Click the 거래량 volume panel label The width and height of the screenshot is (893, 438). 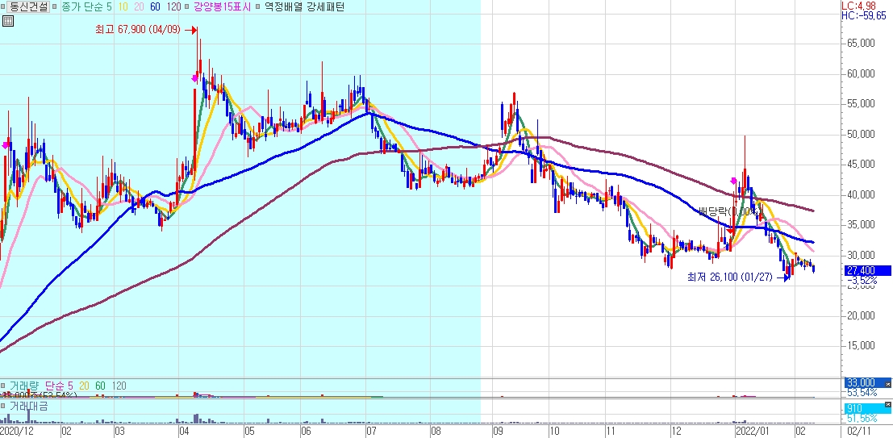[x=25, y=386]
